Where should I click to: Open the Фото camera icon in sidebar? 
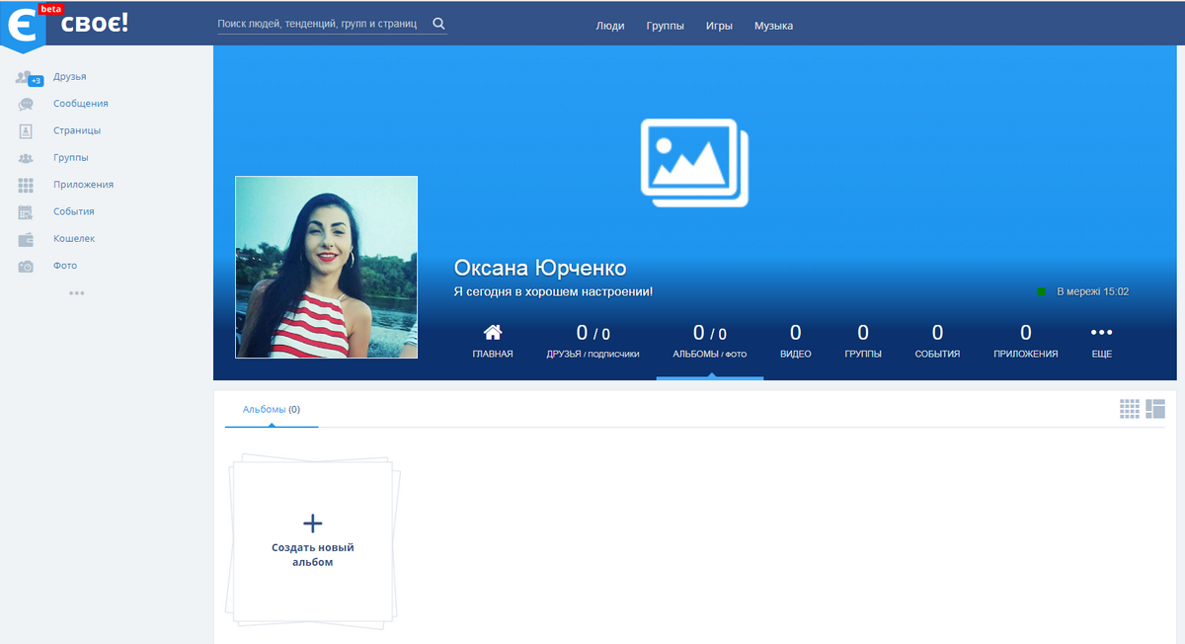[27, 266]
